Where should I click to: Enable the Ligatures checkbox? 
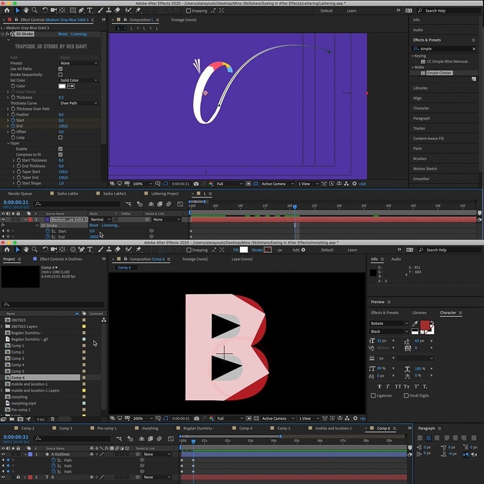[x=373, y=395]
